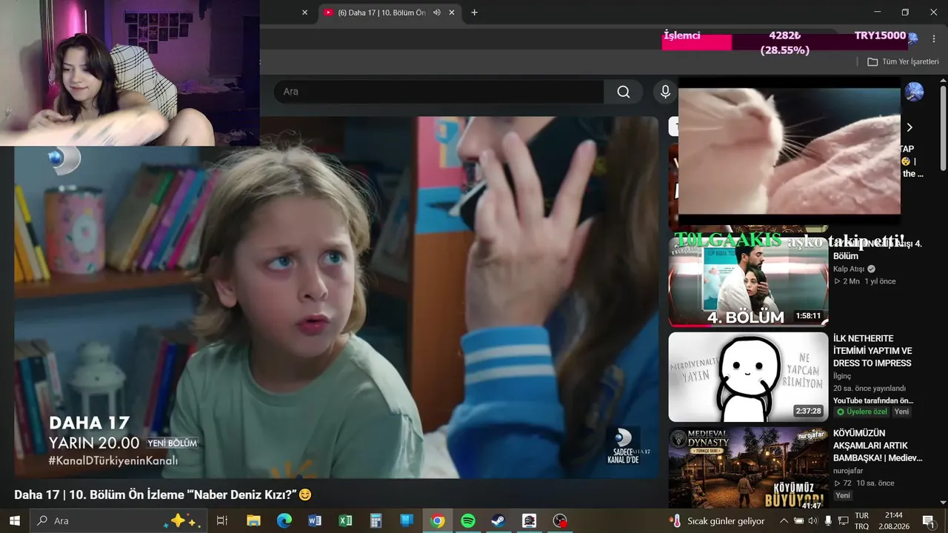Viewport: 948px width, 533px height.
Task: Open the Windows Start menu
Action: pos(14,520)
